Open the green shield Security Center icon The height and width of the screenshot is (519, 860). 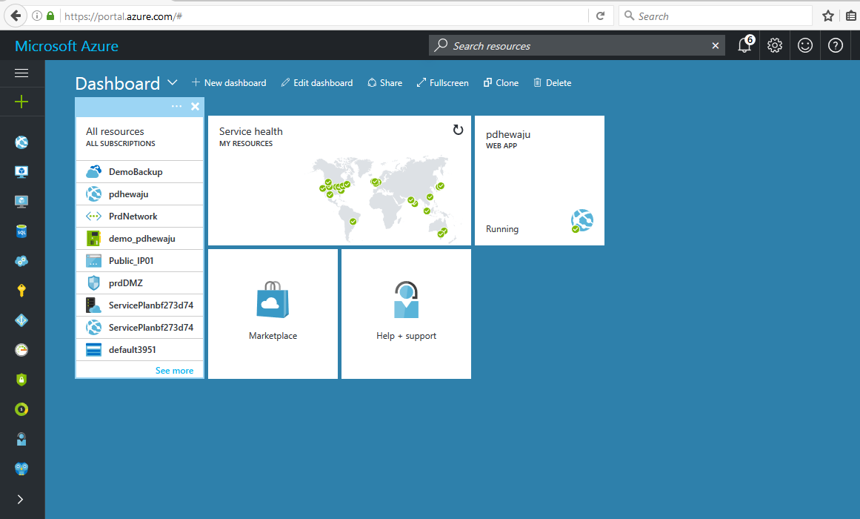point(21,380)
